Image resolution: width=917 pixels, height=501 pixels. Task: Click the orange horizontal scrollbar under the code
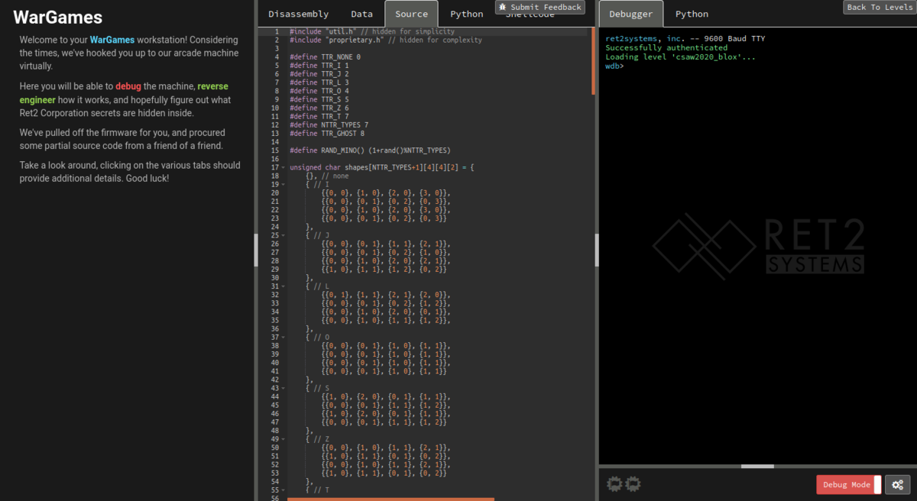[390, 499]
